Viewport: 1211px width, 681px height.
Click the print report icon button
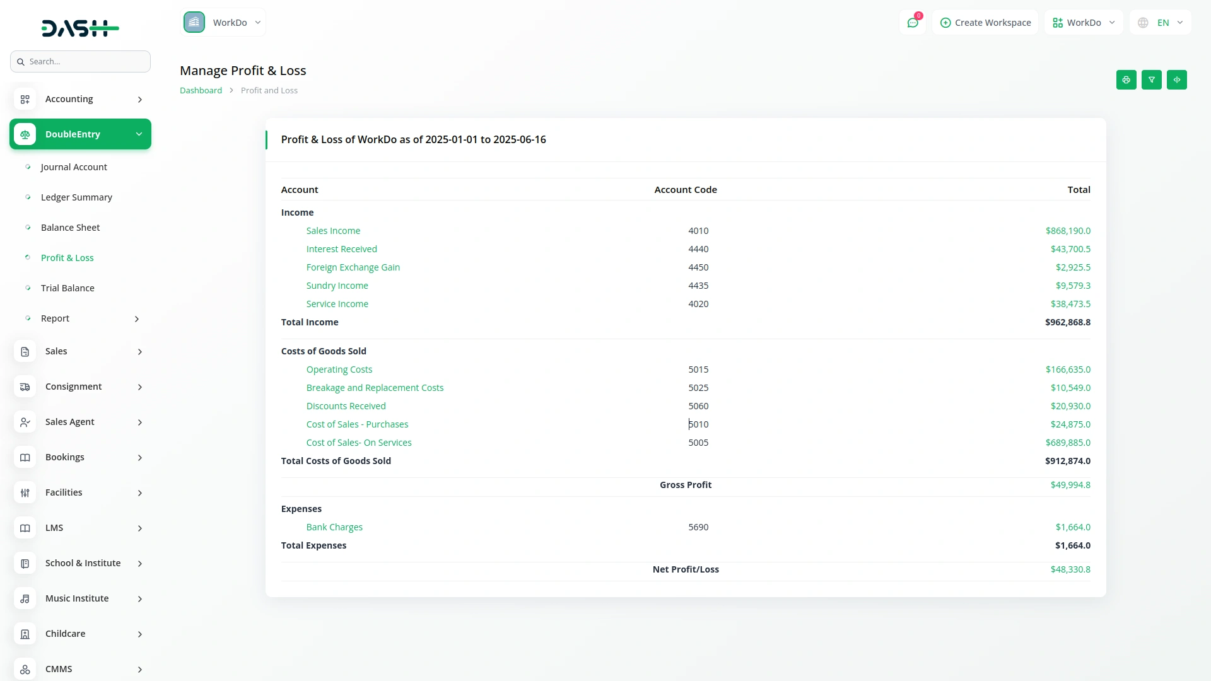point(1126,80)
